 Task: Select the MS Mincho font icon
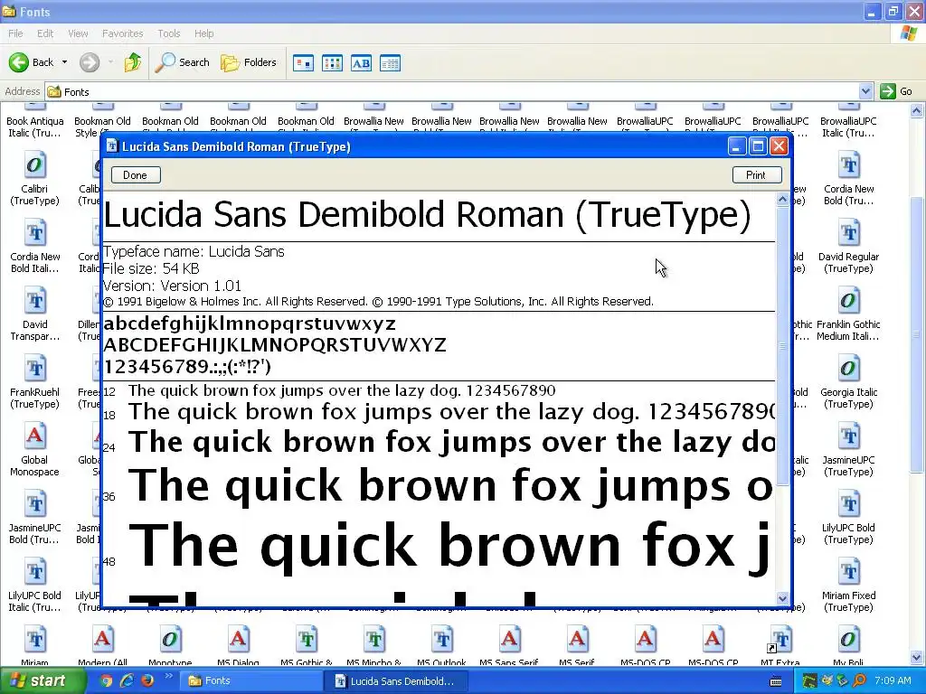[x=373, y=640]
